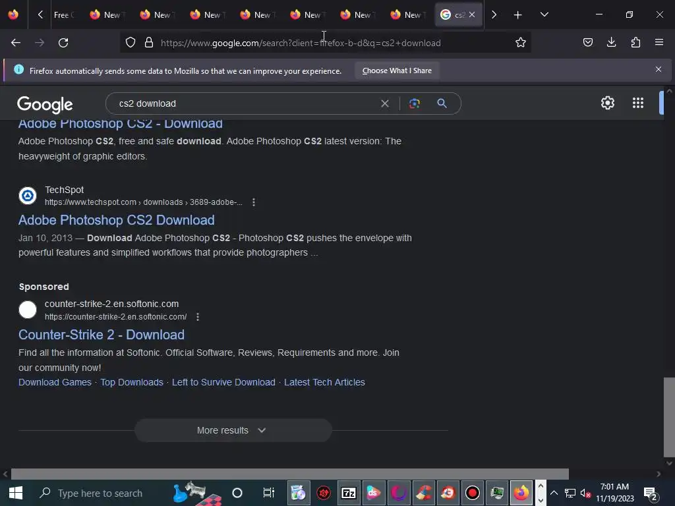This screenshot has width=675, height=506.
Task: Open Counter-Strike 2 - Download ad link
Action: click(x=102, y=335)
